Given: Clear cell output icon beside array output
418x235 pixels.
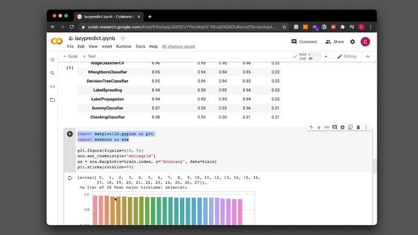Looking at the screenshot, I should point(70,178).
